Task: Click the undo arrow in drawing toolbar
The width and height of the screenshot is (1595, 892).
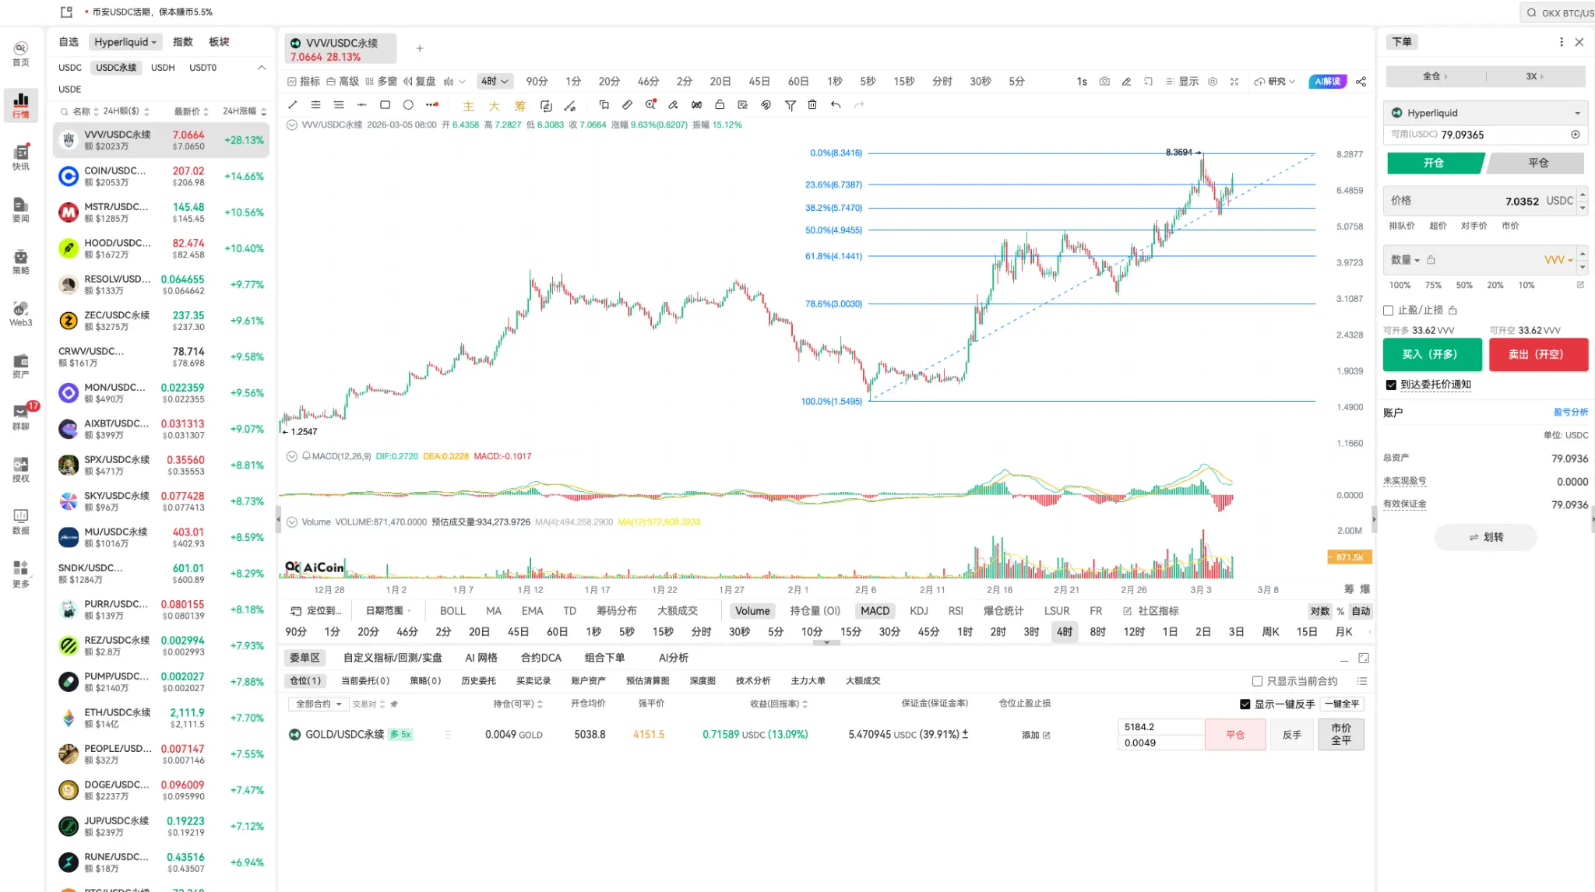Action: pyautogui.click(x=836, y=105)
